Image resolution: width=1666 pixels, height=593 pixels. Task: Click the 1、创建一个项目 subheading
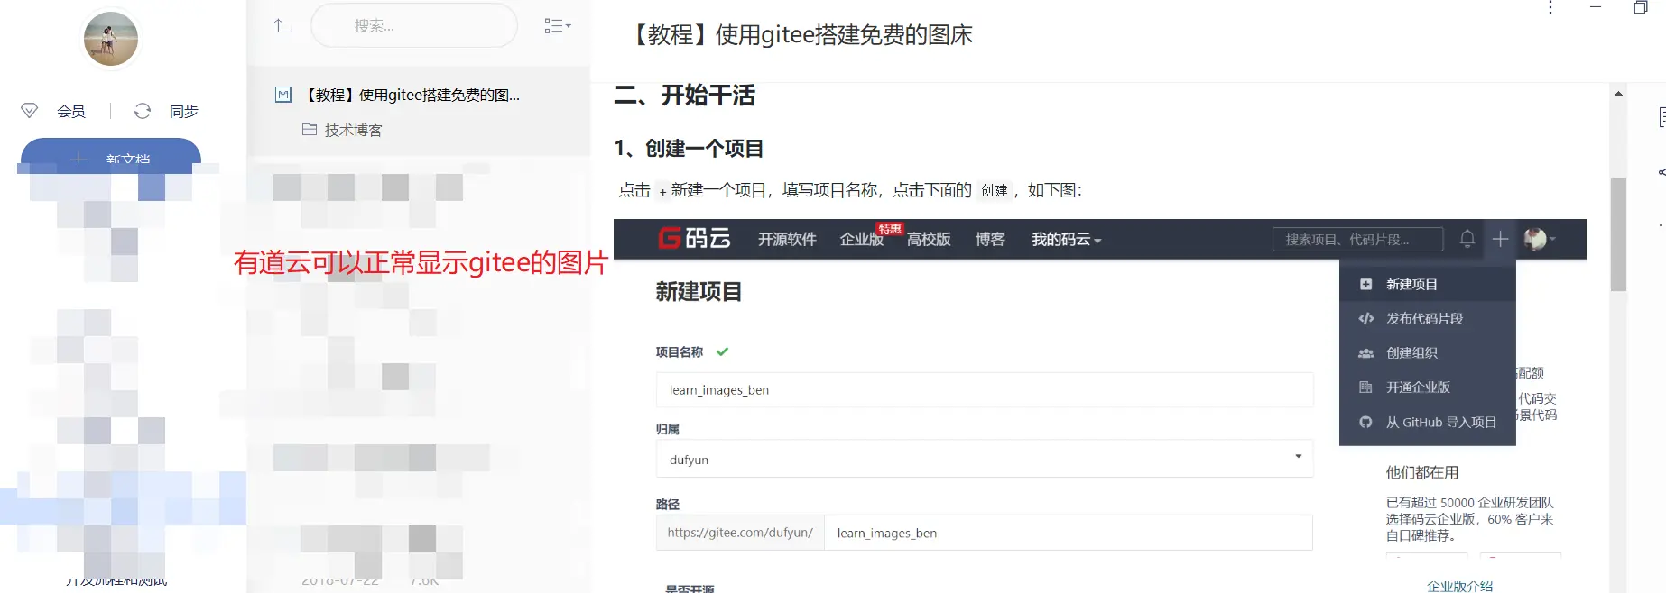click(689, 148)
